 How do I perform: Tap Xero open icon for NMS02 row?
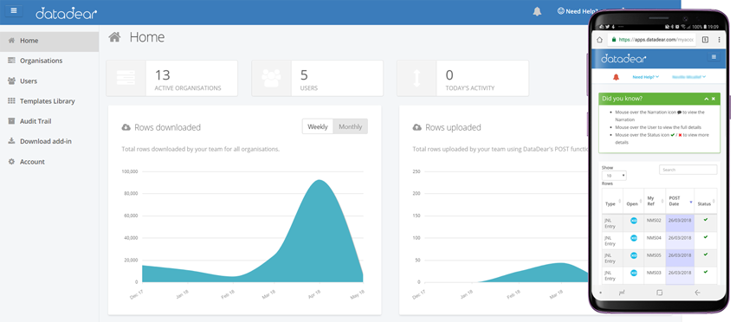point(634,221)
